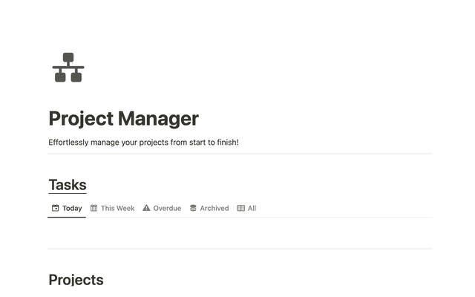475x297 pixels.
Task: Click the hierarchy page icon
Action: click(68, 68)
